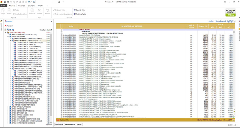Click the greyed X vista icon
Screen dimensions: 240x128
coord(234,21)
